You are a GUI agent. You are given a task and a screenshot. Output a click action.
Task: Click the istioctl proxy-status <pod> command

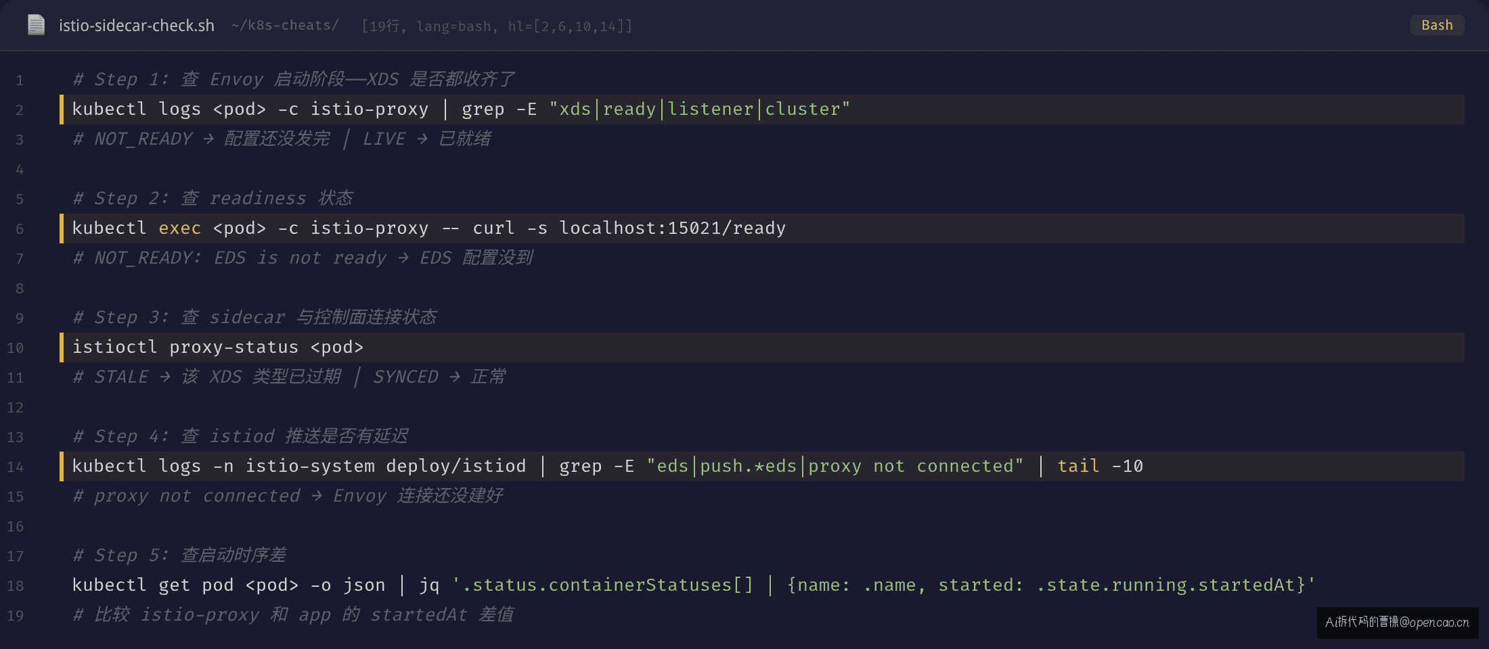(x=218, y=347)
